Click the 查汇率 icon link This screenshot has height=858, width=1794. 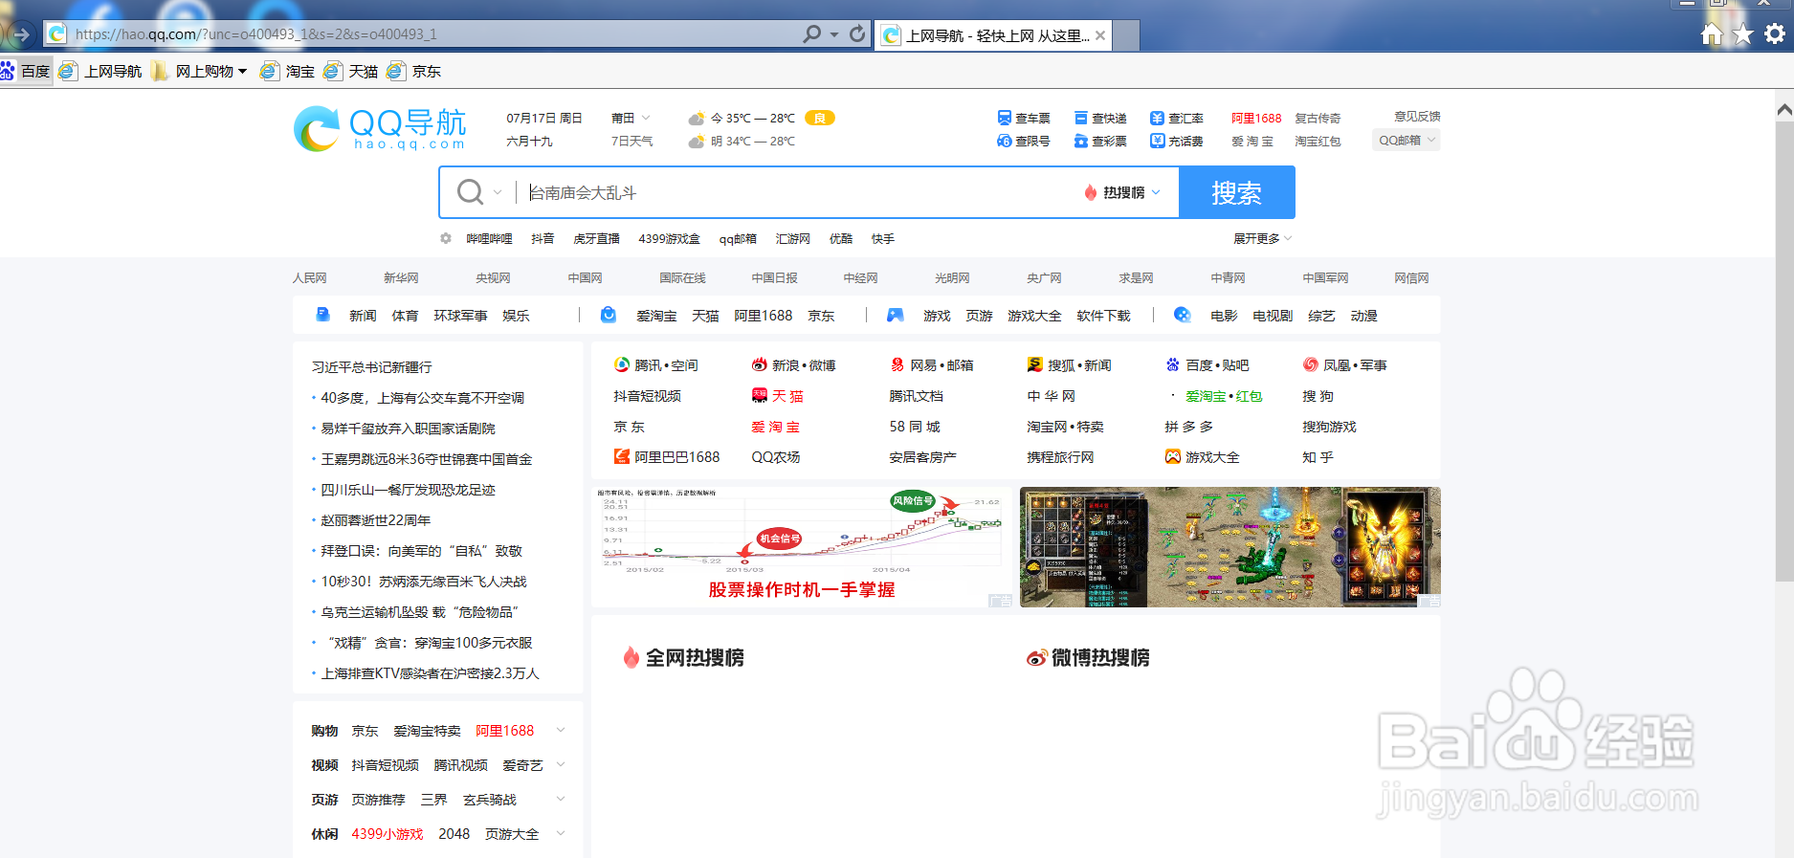point(1176,118)
